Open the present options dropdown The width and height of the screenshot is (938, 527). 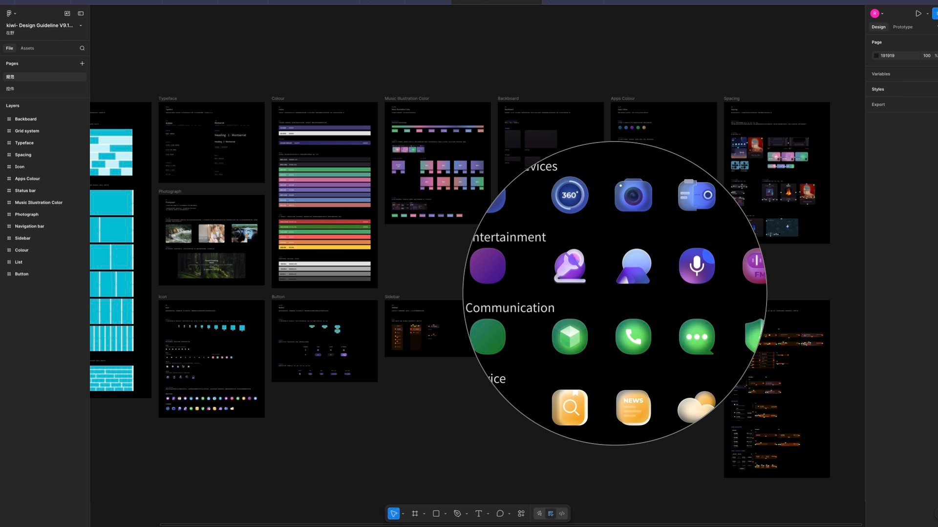pyautogui.click(x=927, y=14)
